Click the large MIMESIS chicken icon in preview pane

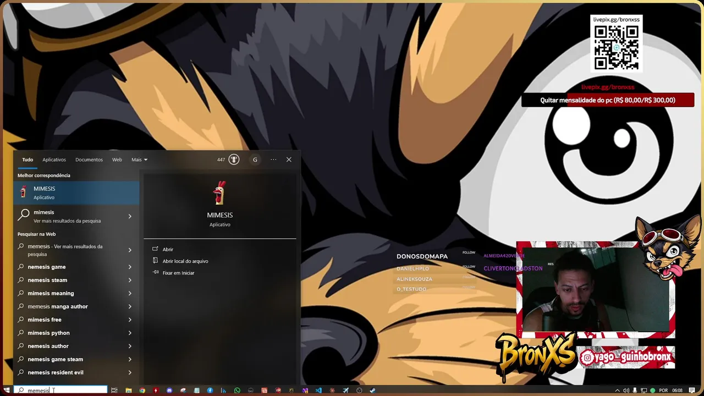pos(219,193)
